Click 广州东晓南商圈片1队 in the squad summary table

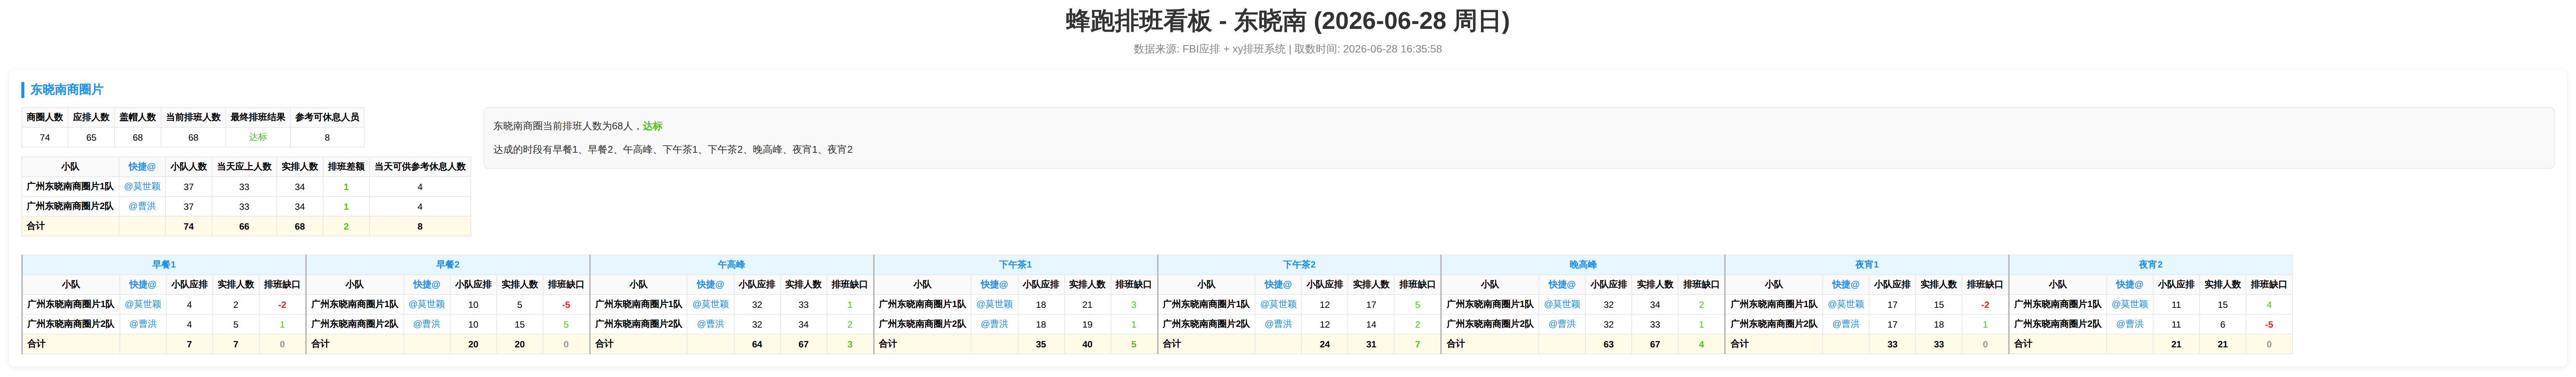pyautogui.click(x=70, y=187)
